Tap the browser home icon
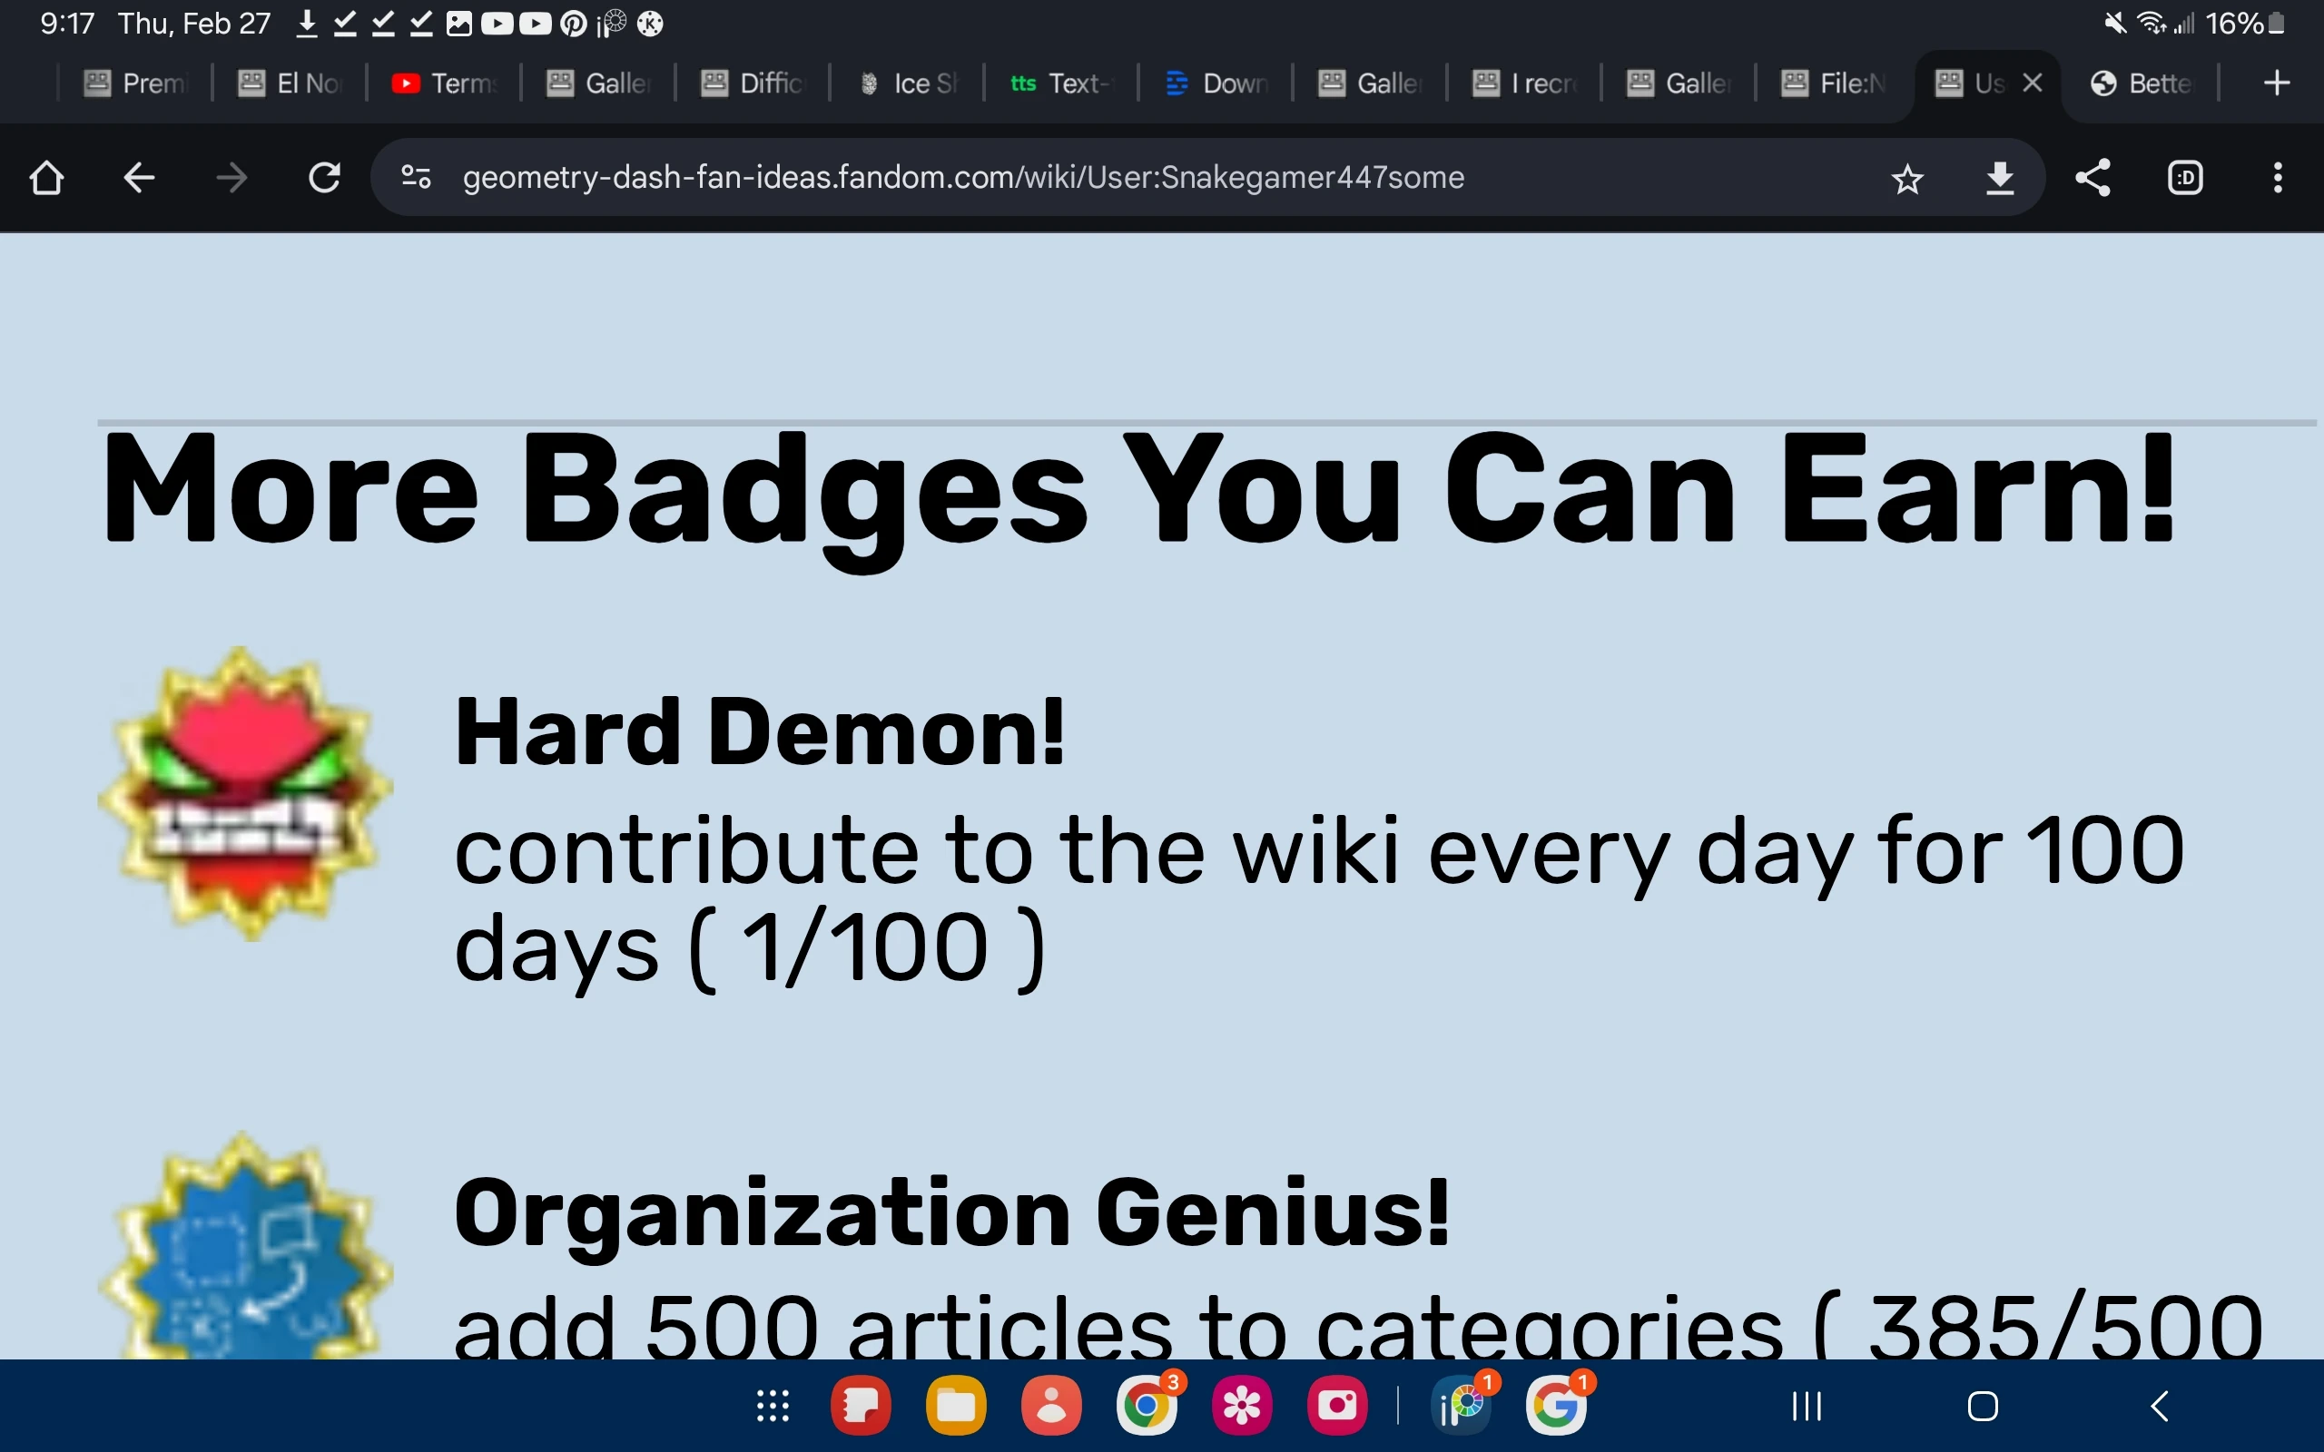Screen dimensions: 2324x1452 point(46,178)
